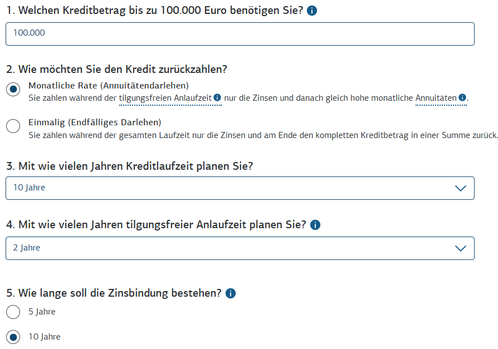Select '5 Jahre' Zinsbindung radio button
The width and height of the screenshot is (498, 349).
pyautogui.click(x=13, y=312)
